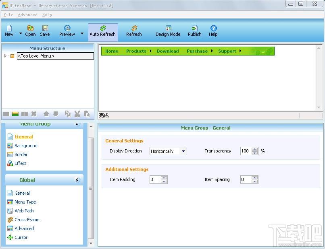The image size is (325, 249).
Task: Open the Display Direction dropdown
Action: (x=183, y=151)
